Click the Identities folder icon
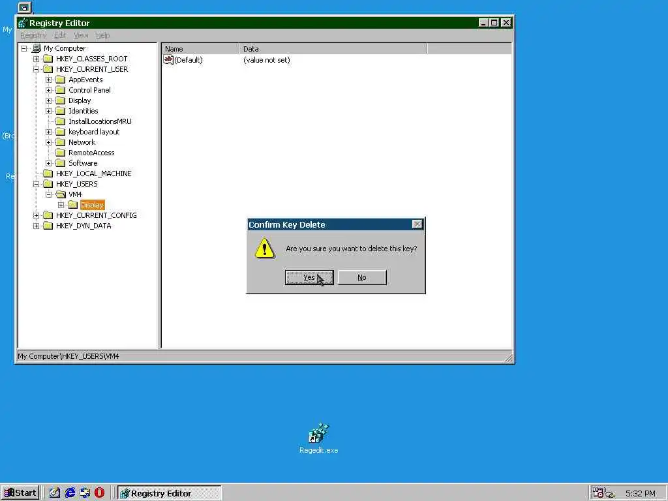 (x=61, y=111)
